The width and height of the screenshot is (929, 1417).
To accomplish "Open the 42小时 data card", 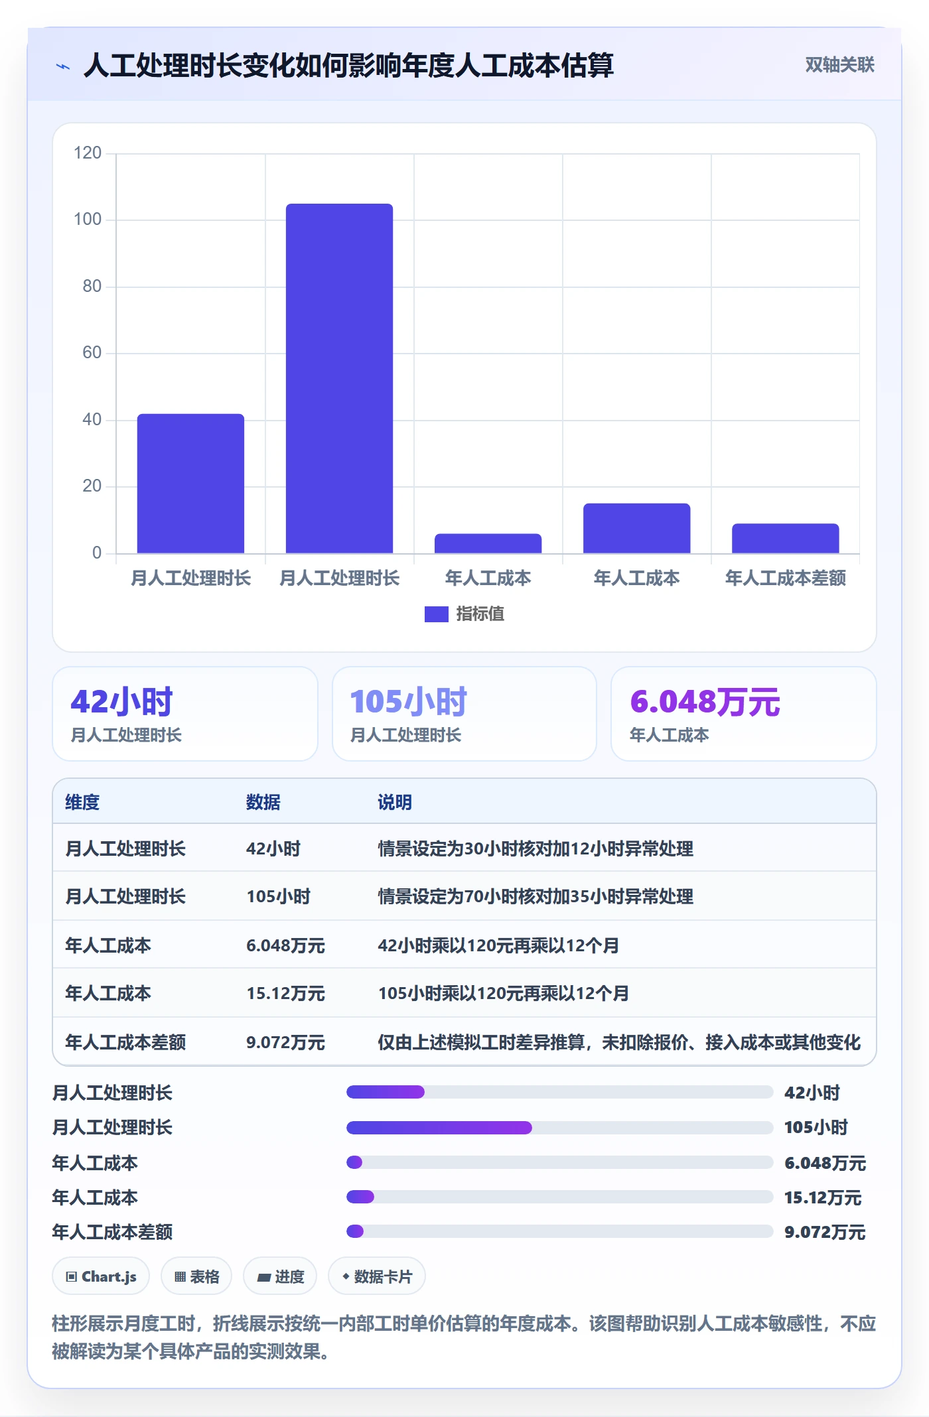I will (185, 714).
